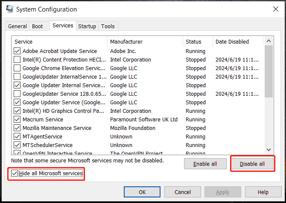Click the scrollbar down arrow

tap(268, 150)
